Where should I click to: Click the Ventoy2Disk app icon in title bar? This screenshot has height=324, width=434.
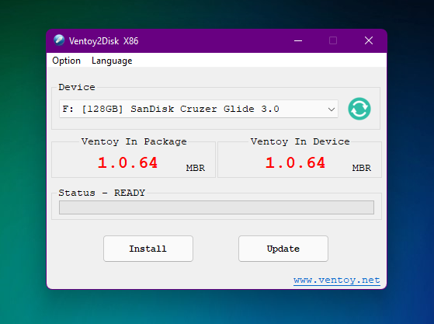click(59, 40)
